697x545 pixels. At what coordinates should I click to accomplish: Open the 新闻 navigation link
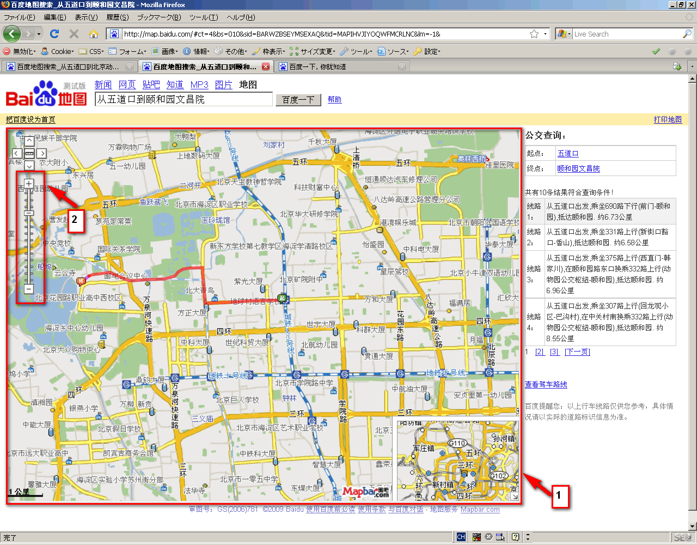[x=103, y=84]
